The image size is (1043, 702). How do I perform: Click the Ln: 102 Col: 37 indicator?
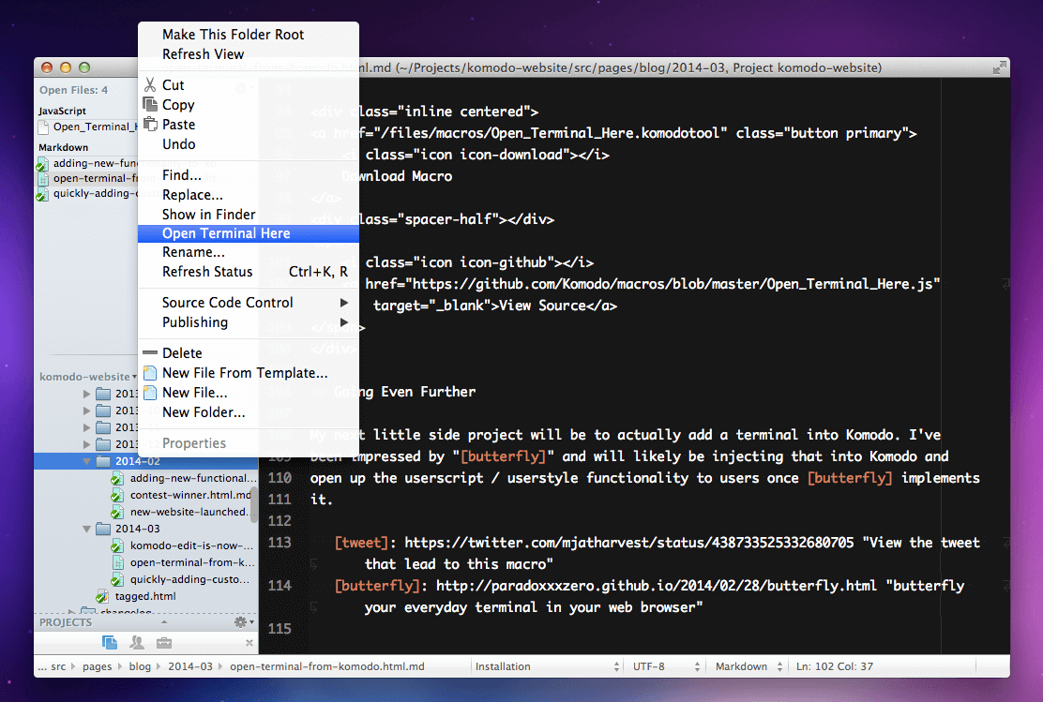[x=835, y=666]
